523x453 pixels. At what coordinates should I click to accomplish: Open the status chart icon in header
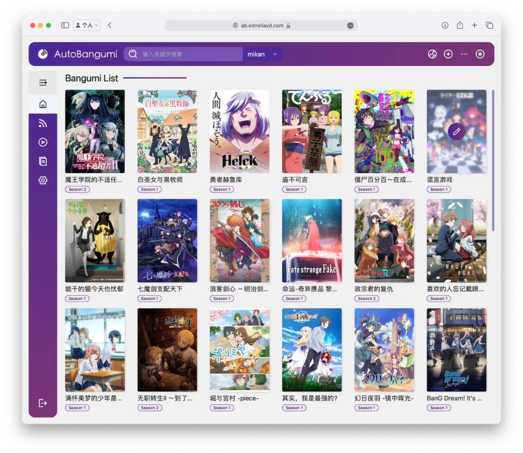pos(432,54)
